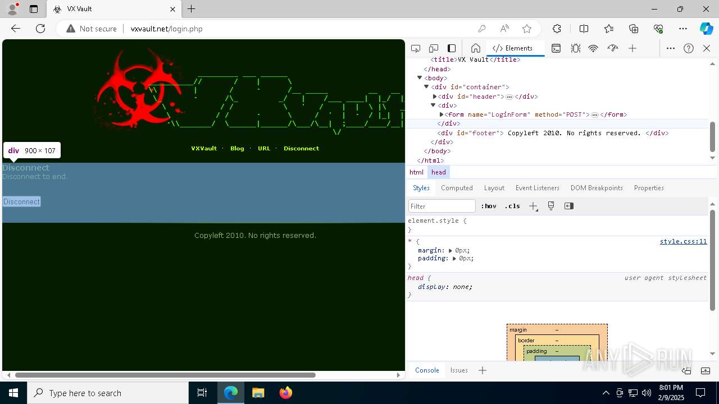Viewport: 719px width, 404px height.
Task: Add this page to favorites star
Action: coord(527,29)
